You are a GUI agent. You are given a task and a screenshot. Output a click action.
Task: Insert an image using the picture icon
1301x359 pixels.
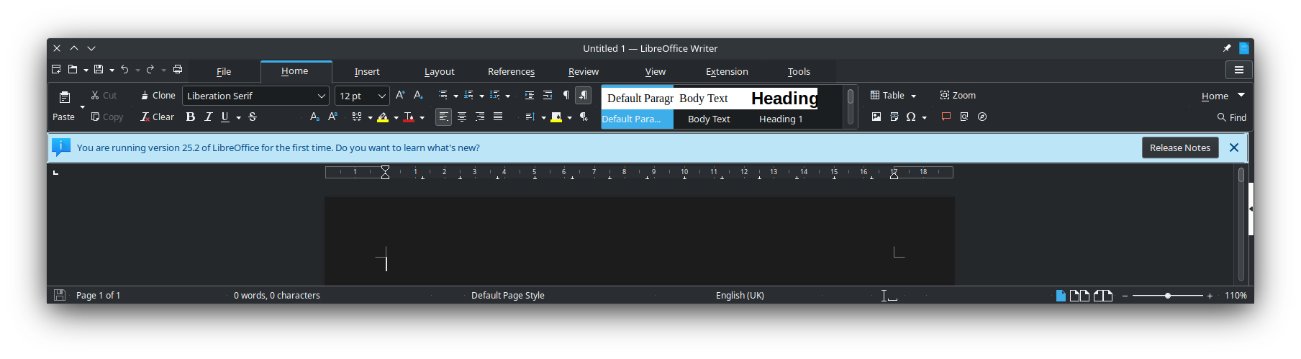(876, 117)
